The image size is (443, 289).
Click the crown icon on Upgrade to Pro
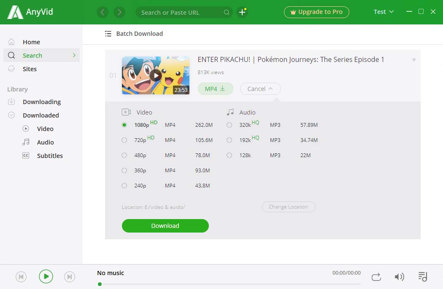[x=293, y=12]
